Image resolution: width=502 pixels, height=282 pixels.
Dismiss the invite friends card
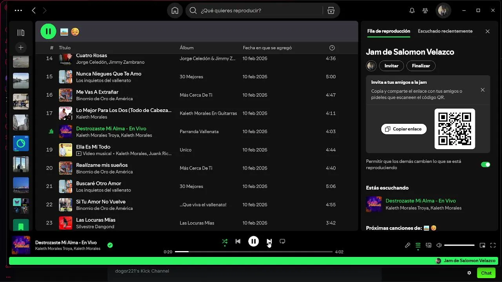pos(482,90)
